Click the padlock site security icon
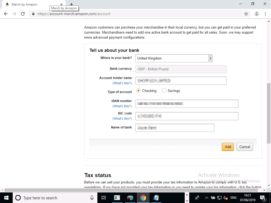This screenshot has height=203, width=271. click(33, 14)
